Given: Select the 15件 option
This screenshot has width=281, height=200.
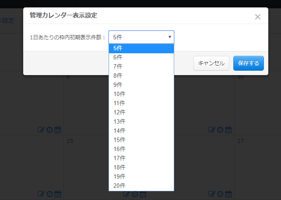Looking at the screenshot, I should (141, 140).
